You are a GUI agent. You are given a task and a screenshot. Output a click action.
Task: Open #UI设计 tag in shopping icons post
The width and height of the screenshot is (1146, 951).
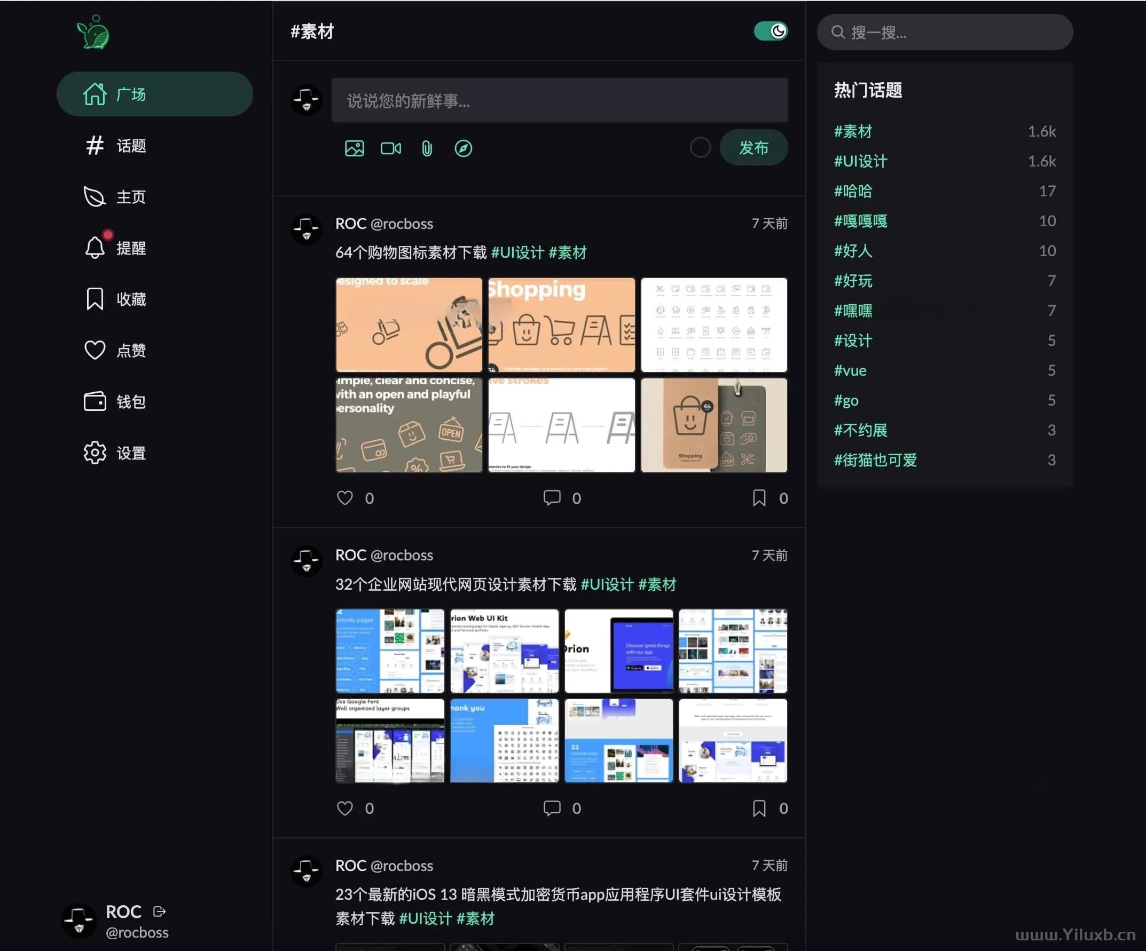coord(517,252)
